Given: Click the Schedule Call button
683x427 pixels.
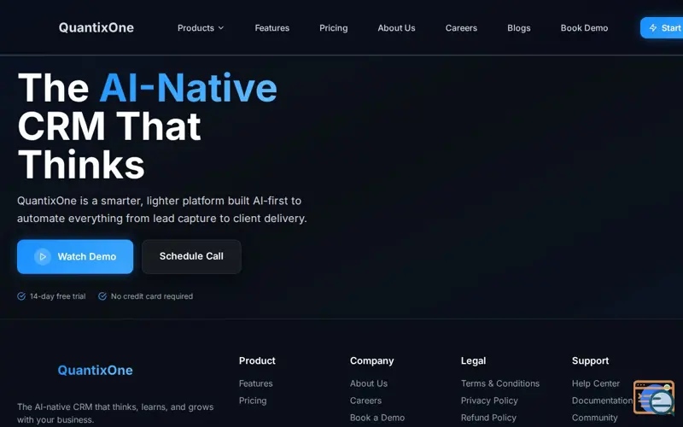Looking at the screenshot, I should click(x=191, y=257).
